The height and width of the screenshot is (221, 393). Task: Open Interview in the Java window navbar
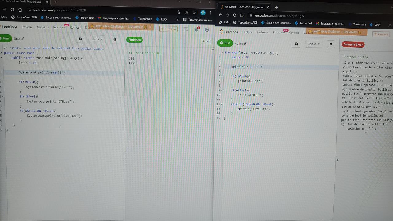59,27
